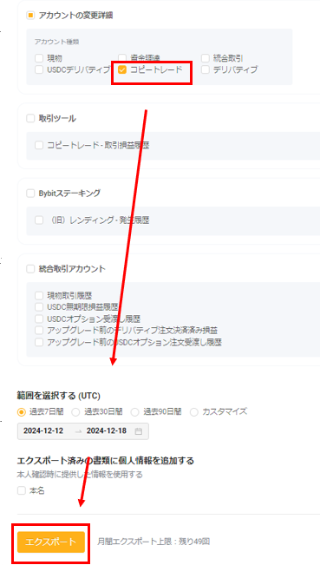Check the USDCデリバティブ checkbox
Screen dimensions: 320x565
click(39, 69)
